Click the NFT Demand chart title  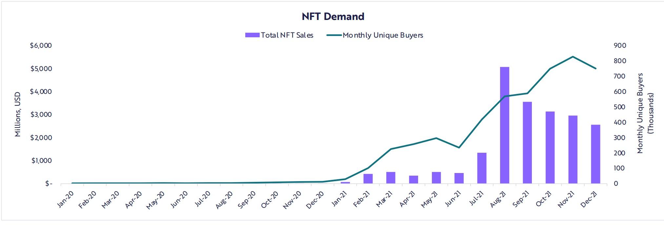coord(333,17)
